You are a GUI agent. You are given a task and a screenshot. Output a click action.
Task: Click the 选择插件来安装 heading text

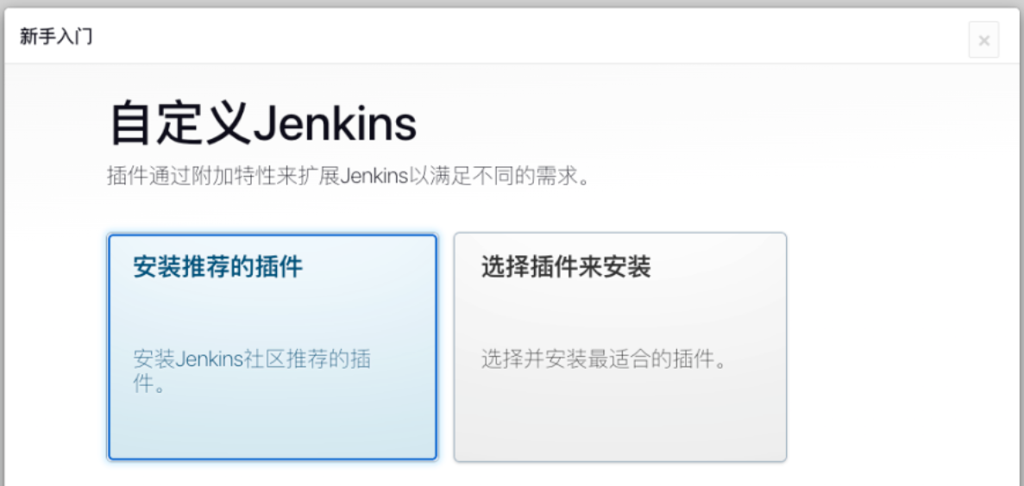566,267
